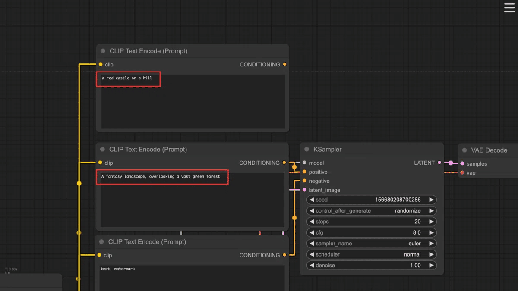Open the sampler_name dropdown showing euler
The image size is (518, 291).
(371, 244)
